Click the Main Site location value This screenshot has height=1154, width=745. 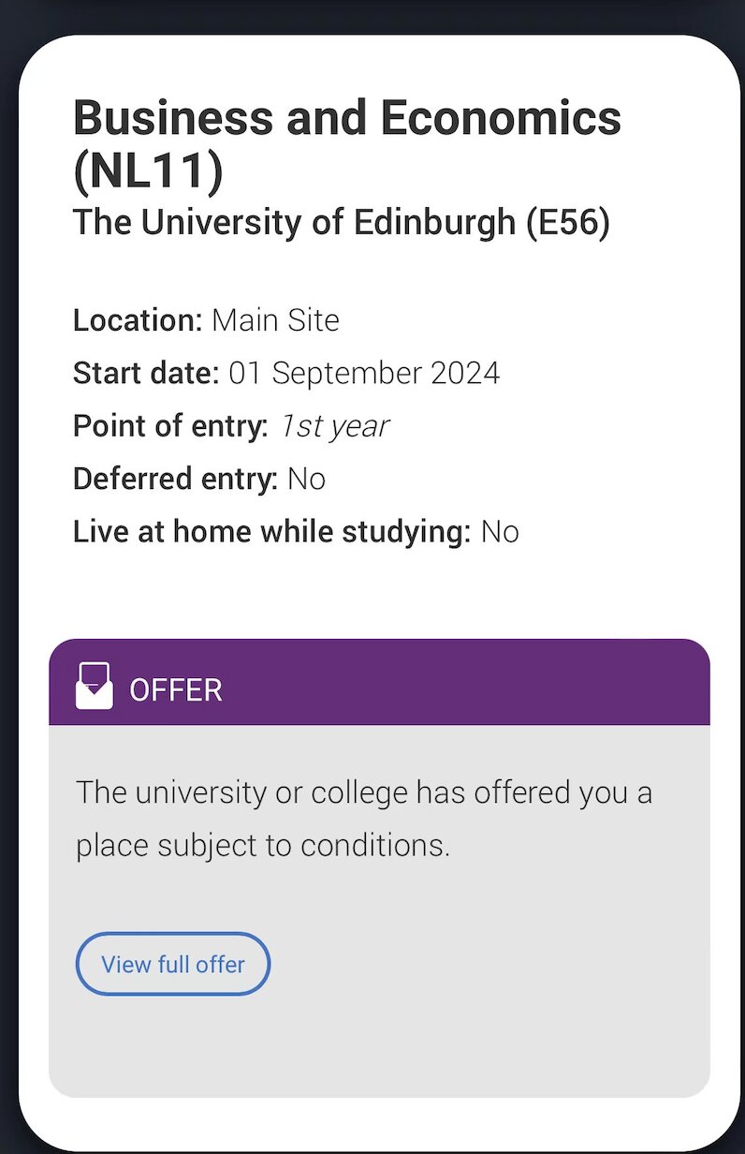point(275,320)
